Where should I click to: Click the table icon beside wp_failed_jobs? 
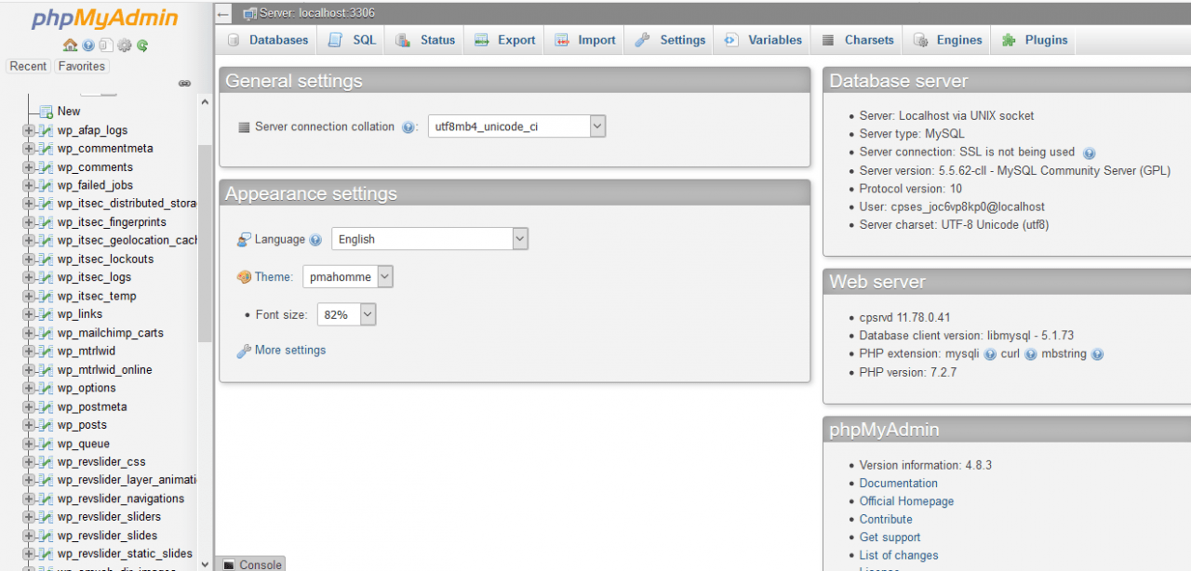tap(46, 185)
